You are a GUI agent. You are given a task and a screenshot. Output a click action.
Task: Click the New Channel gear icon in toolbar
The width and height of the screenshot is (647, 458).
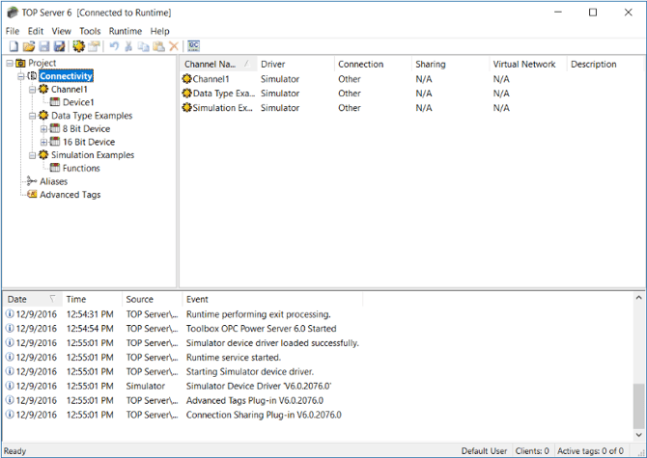pos(78,45)
